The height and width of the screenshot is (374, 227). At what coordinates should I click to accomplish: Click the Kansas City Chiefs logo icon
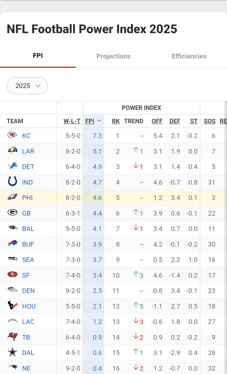coord(12,136)
